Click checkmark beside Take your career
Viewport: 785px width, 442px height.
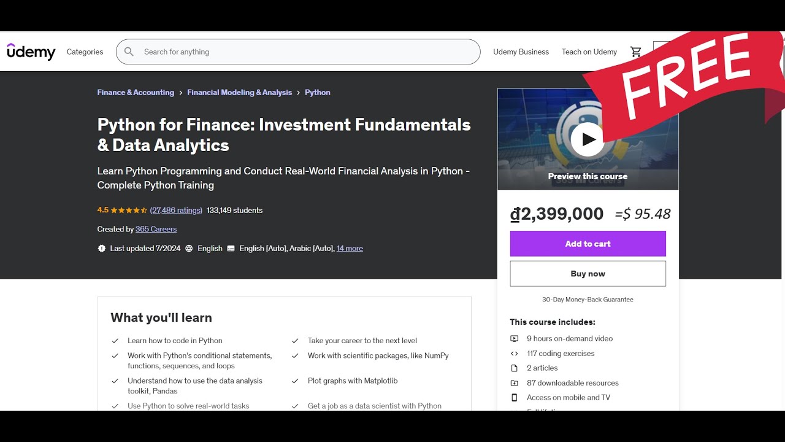[295, 341]
